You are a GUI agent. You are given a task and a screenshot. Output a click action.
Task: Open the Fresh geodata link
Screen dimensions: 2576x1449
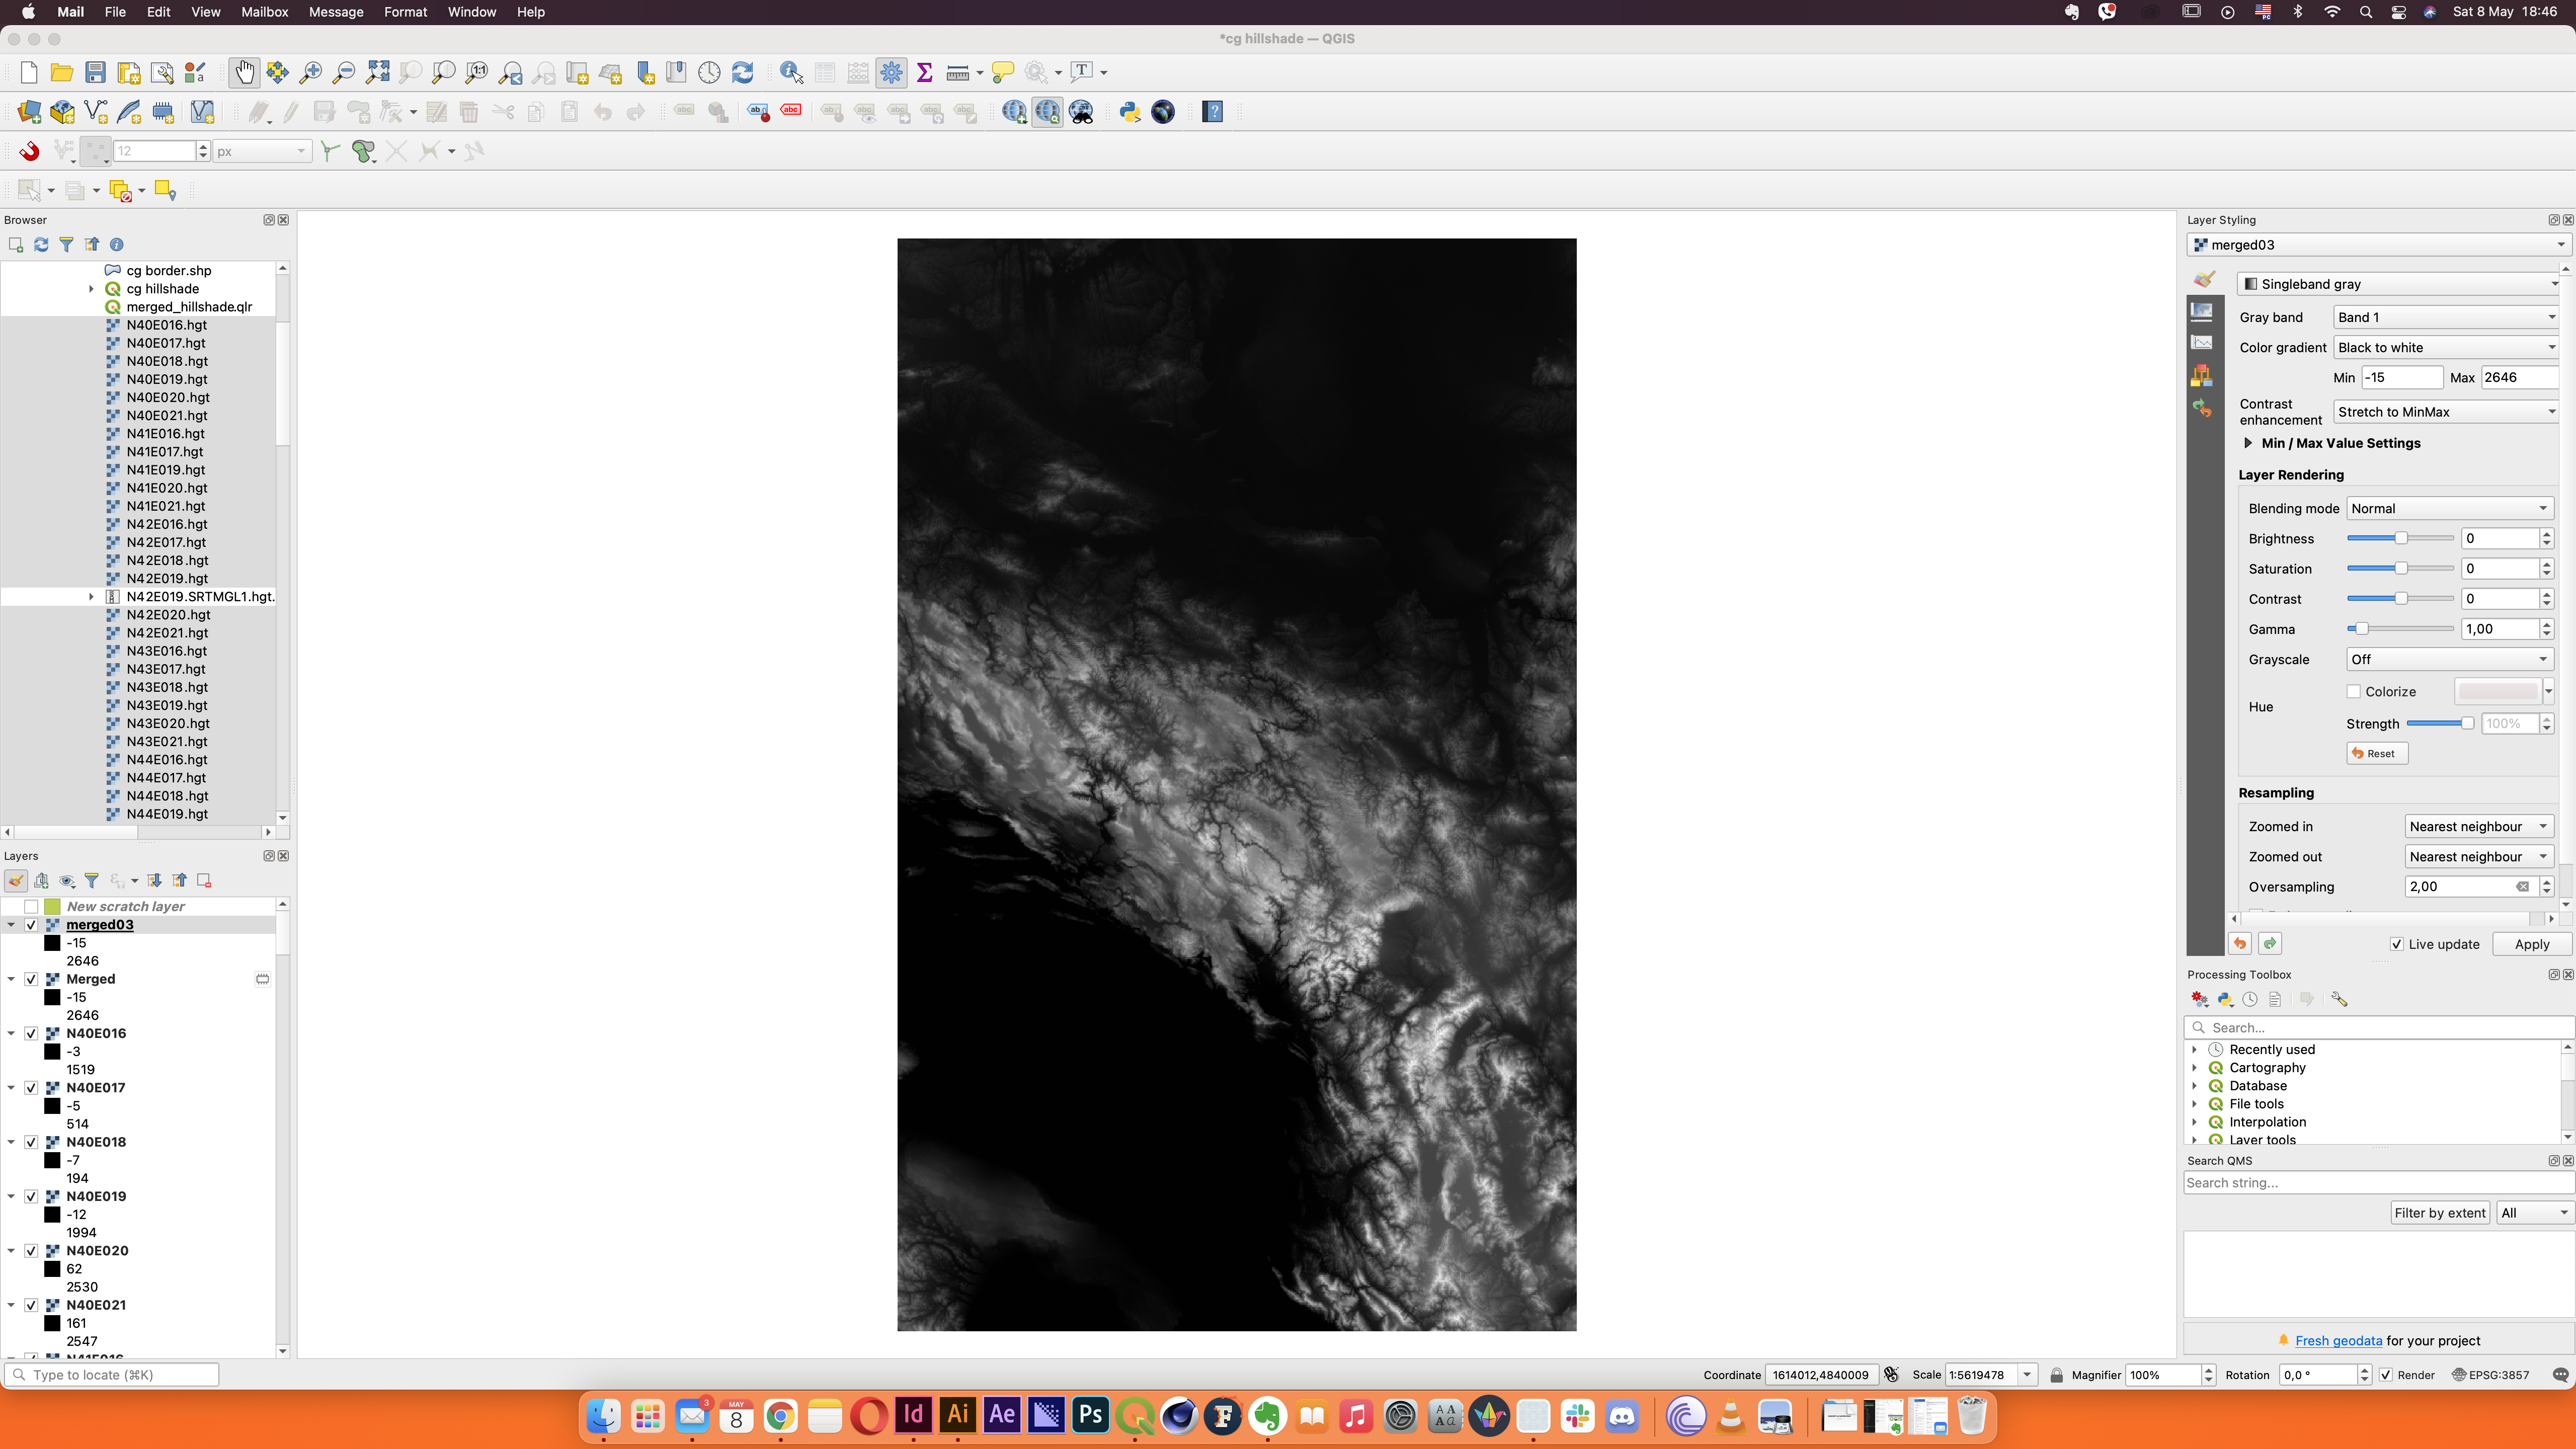click(x=2338, y=1341)
